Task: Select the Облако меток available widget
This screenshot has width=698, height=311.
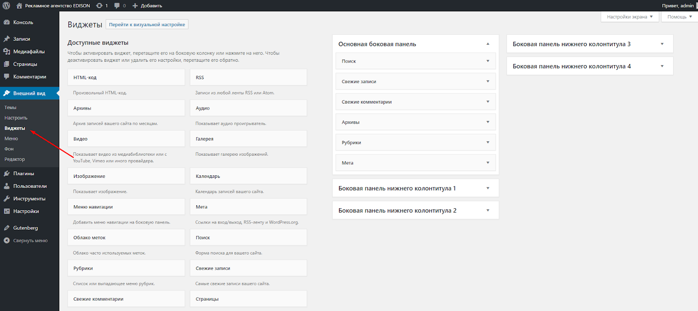Action: click(126, 237)
